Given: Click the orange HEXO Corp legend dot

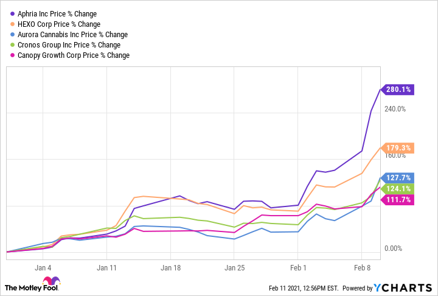Looking at the screenshot, I should [12, 24].
